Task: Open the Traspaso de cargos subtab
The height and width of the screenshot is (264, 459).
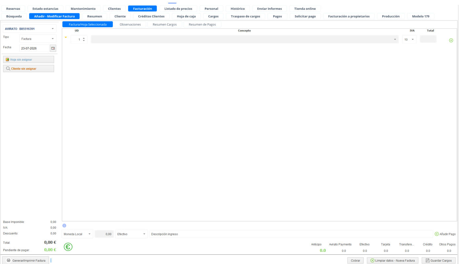Action: pos(245,16)
